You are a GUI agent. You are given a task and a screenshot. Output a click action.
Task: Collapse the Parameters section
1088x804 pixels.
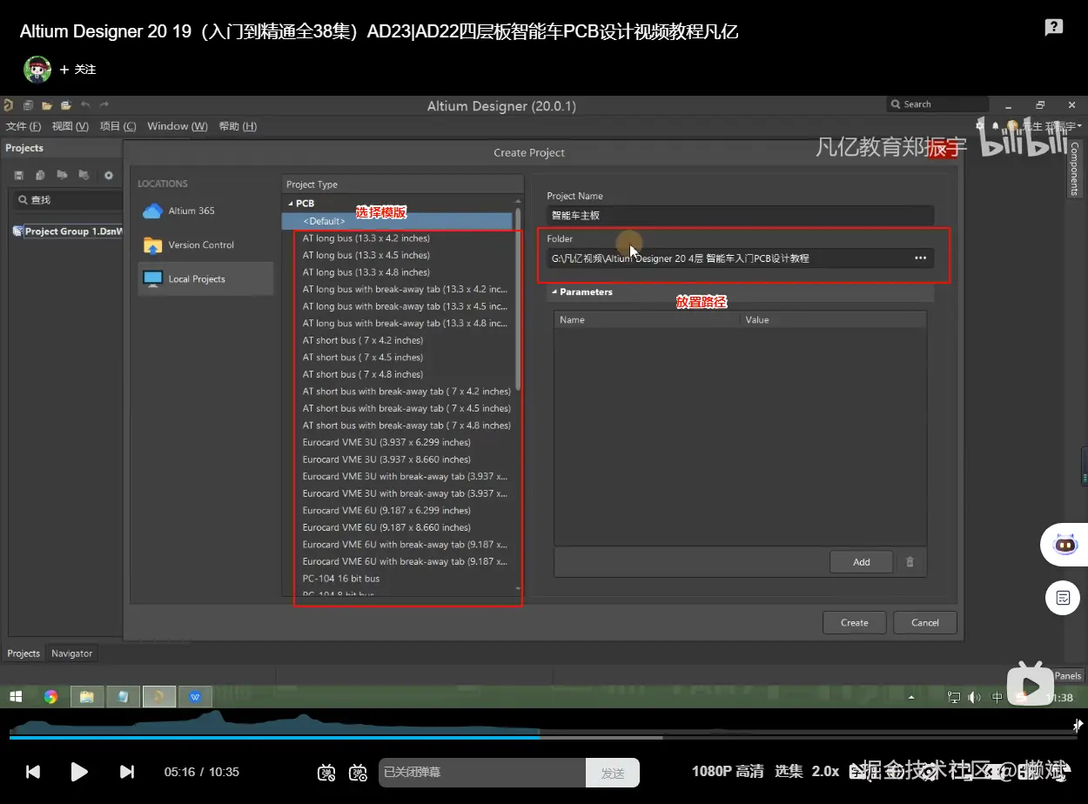click(x=554, y=292)
